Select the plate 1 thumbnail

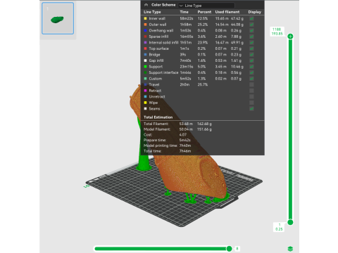click(x=58, y=18)
